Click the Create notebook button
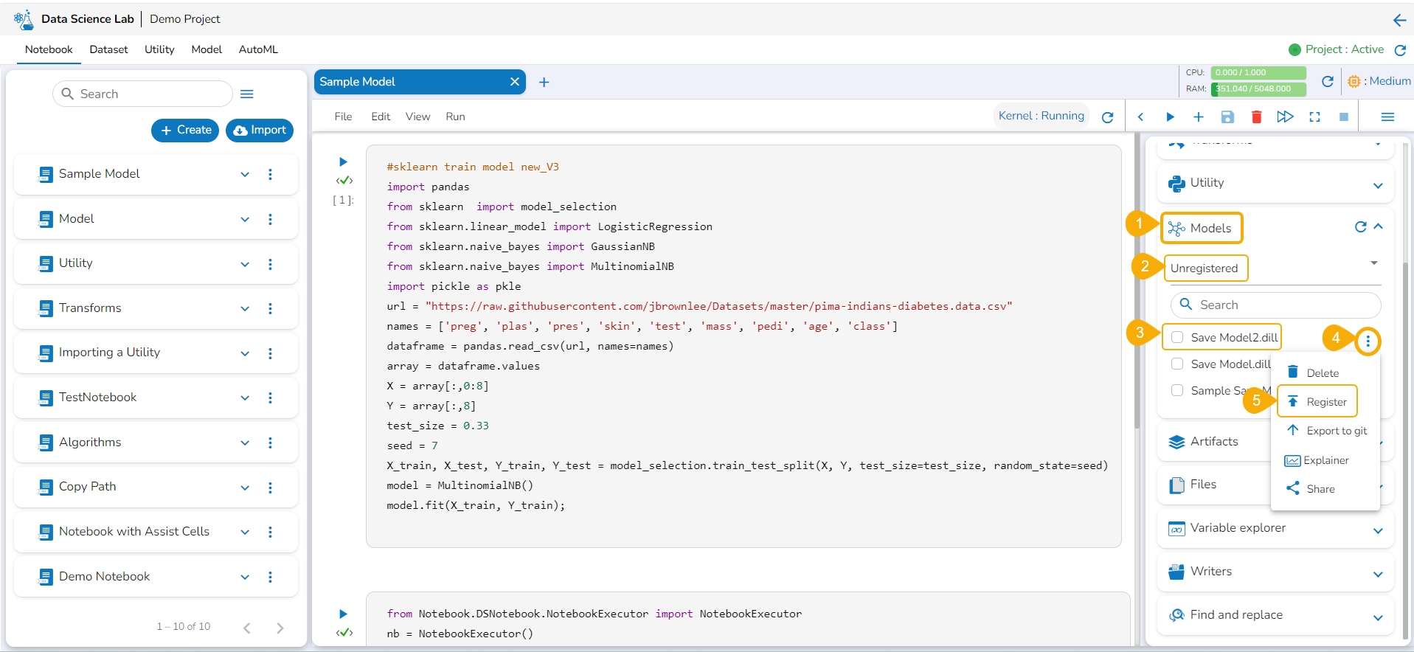The height and width of the screenshot is (652, 1414). (x=185, y=130)
